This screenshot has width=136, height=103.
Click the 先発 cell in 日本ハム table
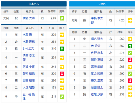(x=6, y=18)
